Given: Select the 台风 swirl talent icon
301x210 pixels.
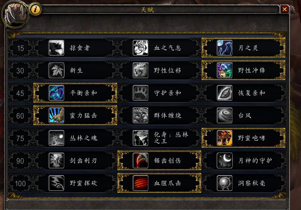Looking at the screenshot, I should coord(224,115).
